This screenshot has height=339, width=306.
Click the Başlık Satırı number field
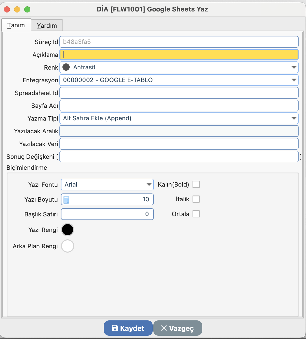[107, 214]
